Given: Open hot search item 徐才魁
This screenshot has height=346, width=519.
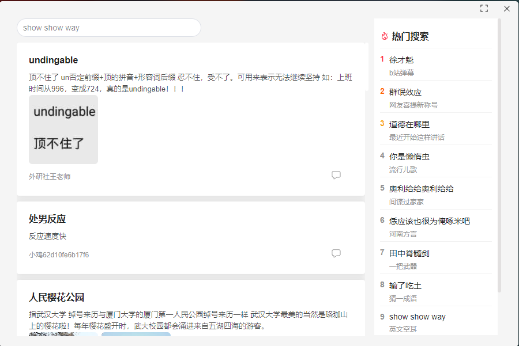Looking at the screenshot, I should 400,59.
